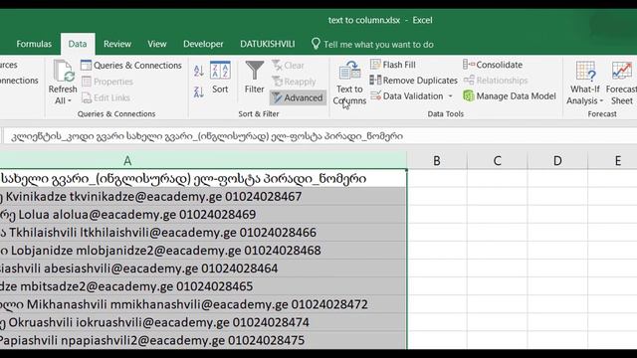Viewport: 637px width, 358px height.
Task: Click the Refresh All icon
Action: tap(63, 71)
